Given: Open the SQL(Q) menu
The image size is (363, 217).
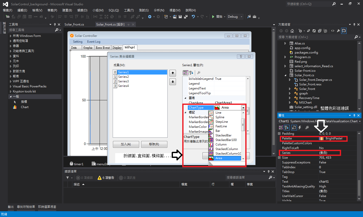Looking at the screenshot, I should 114,10.
